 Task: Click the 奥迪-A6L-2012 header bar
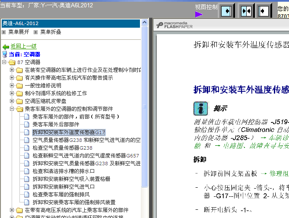tap(71, 23)
